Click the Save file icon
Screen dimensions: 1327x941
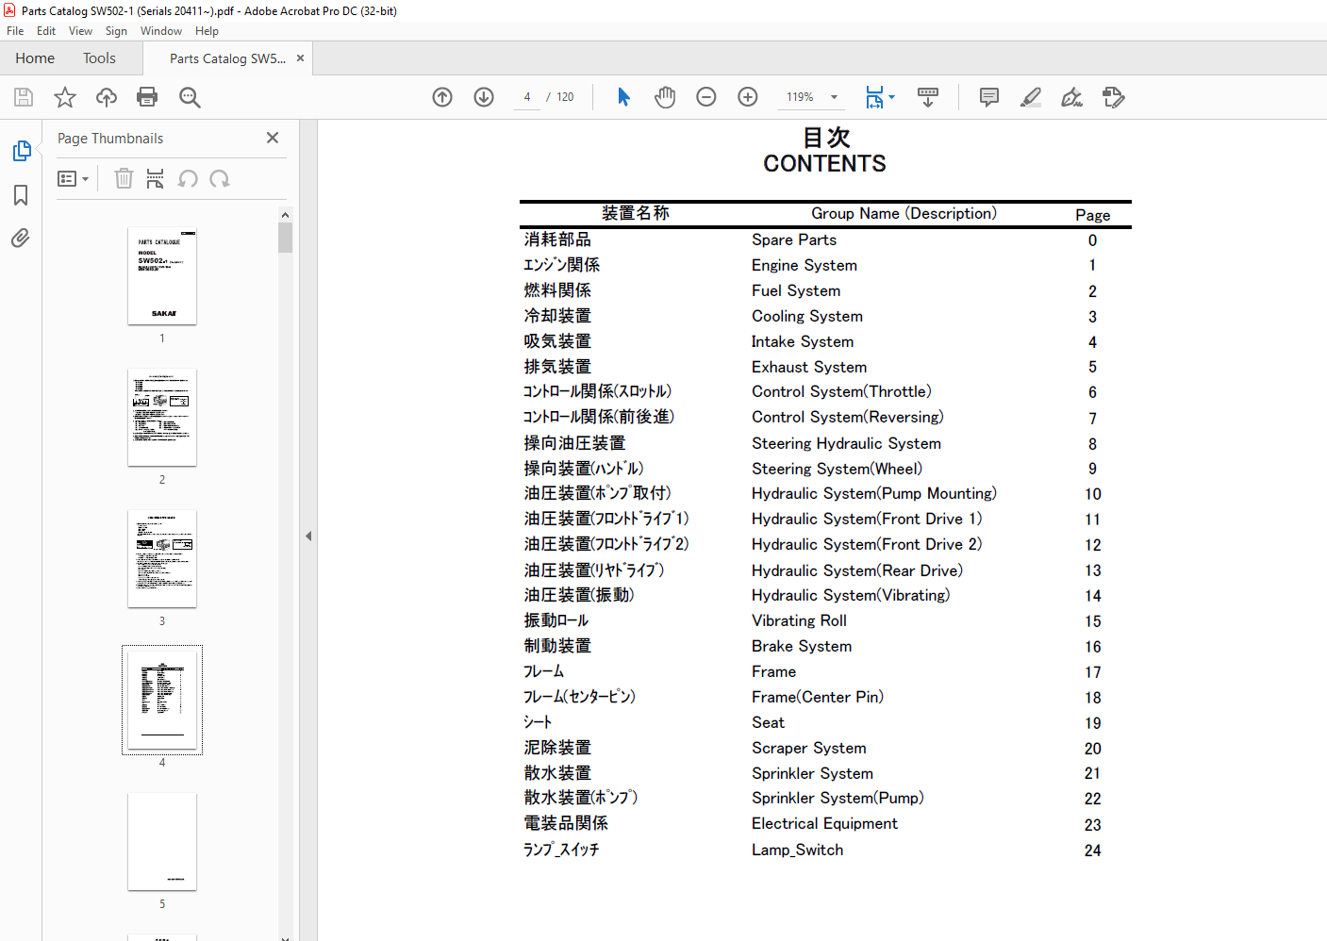click(x=24, y=97)
